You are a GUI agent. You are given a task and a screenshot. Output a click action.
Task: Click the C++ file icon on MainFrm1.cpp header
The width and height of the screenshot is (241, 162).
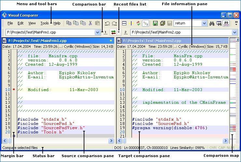tap(5, 41)
